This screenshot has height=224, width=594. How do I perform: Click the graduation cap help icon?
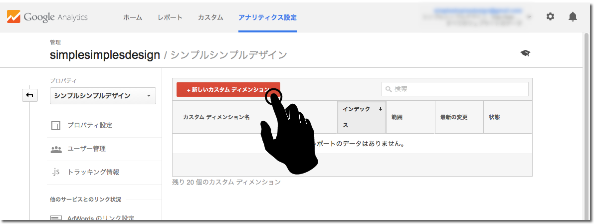[x=525, y=53]
